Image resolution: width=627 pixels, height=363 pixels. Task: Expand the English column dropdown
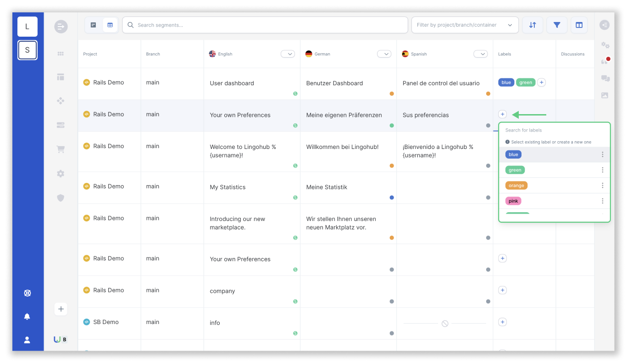pyautogui.click(x=288, y=54)
